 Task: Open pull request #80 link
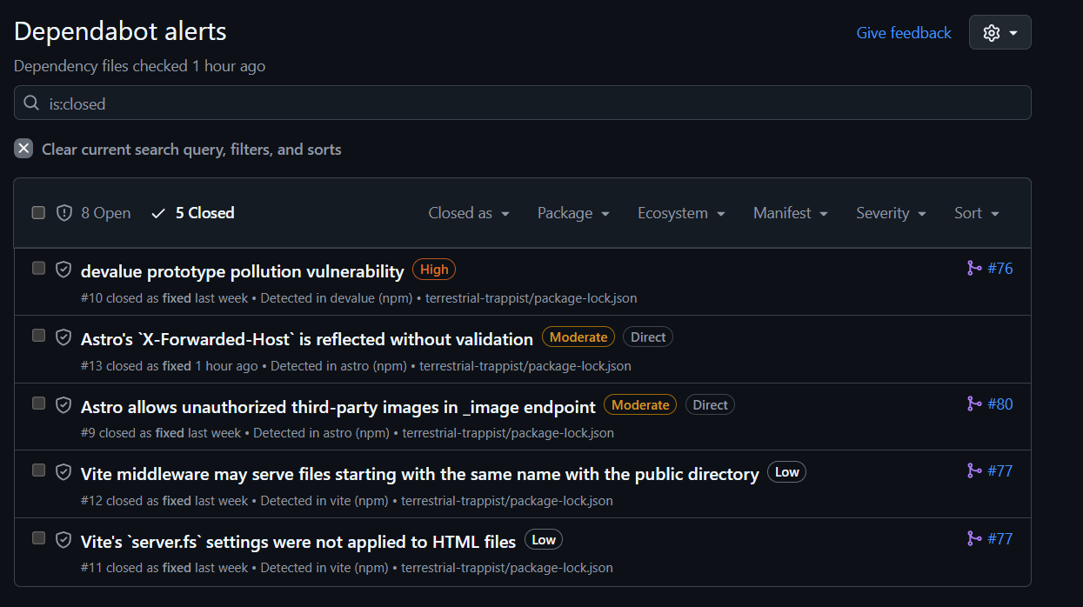pos(1000,404)
